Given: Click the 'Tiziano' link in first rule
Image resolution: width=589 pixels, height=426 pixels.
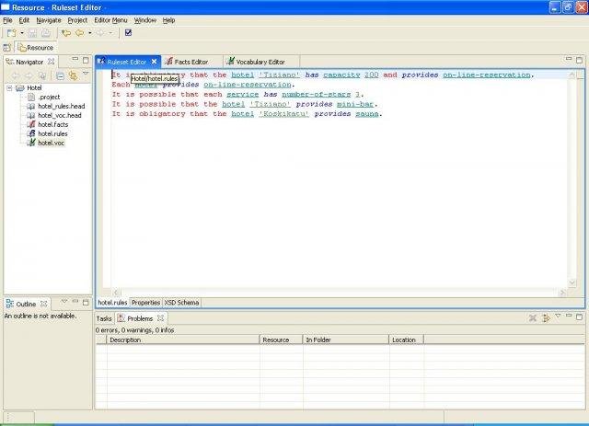Looking at the screenshot, I should pos(280,75).
